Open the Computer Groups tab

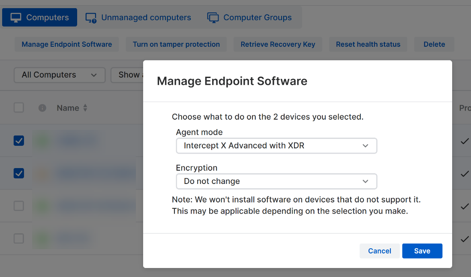pos(249,18)
